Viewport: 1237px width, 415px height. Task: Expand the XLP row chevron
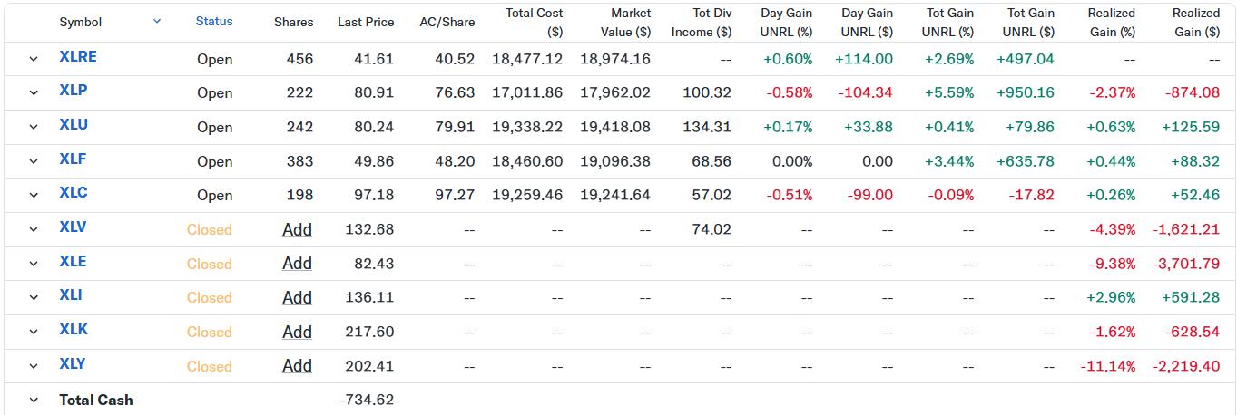coord(34,92)
